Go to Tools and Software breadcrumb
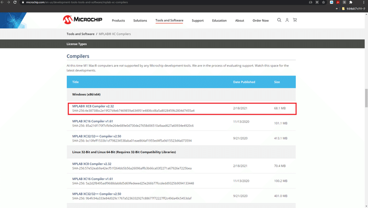Screen dimensions: 368x208 [80, 34]
